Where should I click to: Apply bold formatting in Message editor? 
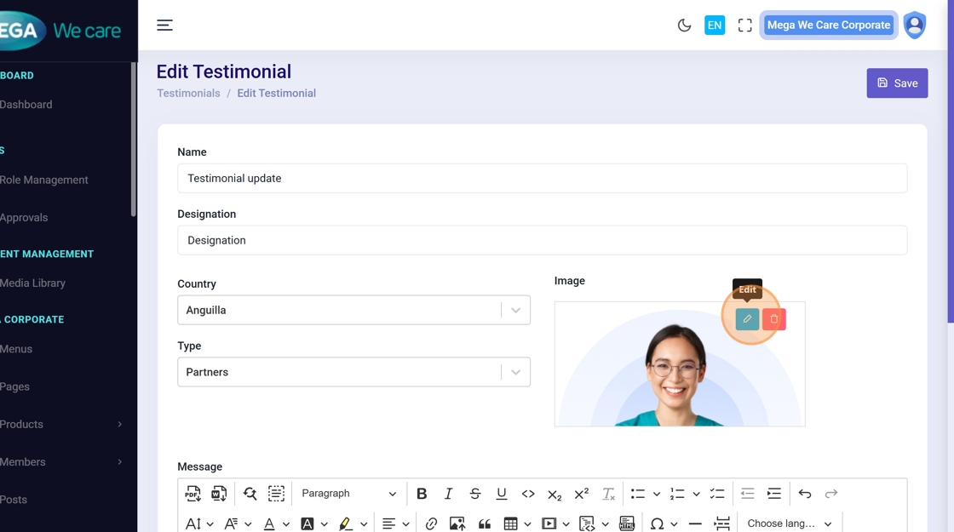coord(422,494)
